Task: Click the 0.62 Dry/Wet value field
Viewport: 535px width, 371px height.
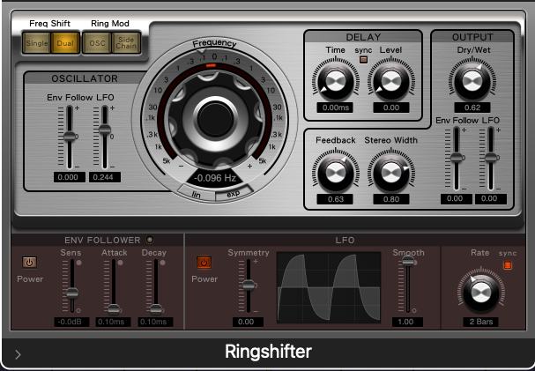Action: 472,108
